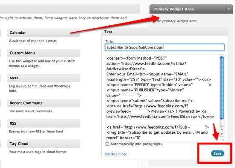Select the RSS widget
This screenshot has height=168, width=235.
click(44, 123)
